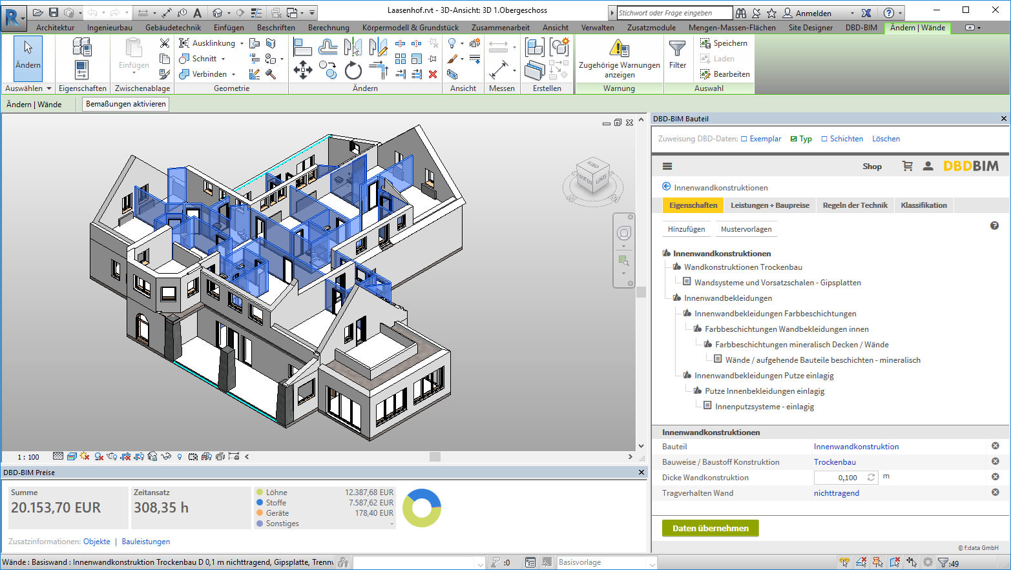Click the help question mark in DBD-BIM panel
This screenshot has height=570, width=1011.
pos(994,226)
